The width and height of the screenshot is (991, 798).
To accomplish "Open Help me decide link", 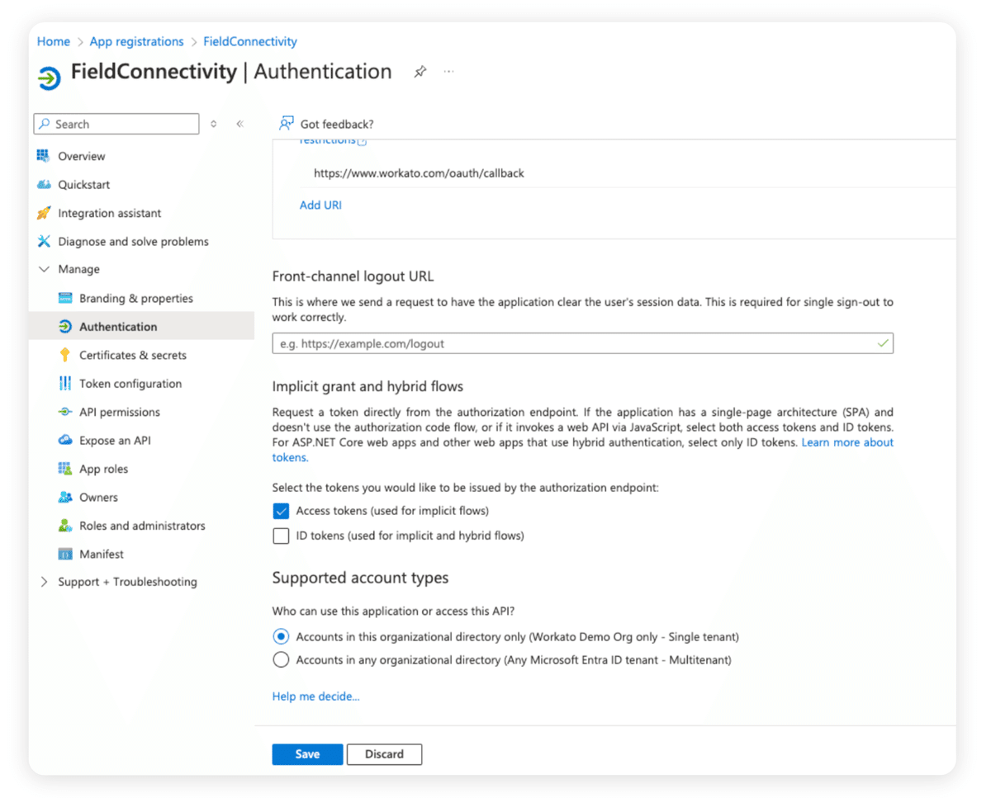I will tap(315, 696).
